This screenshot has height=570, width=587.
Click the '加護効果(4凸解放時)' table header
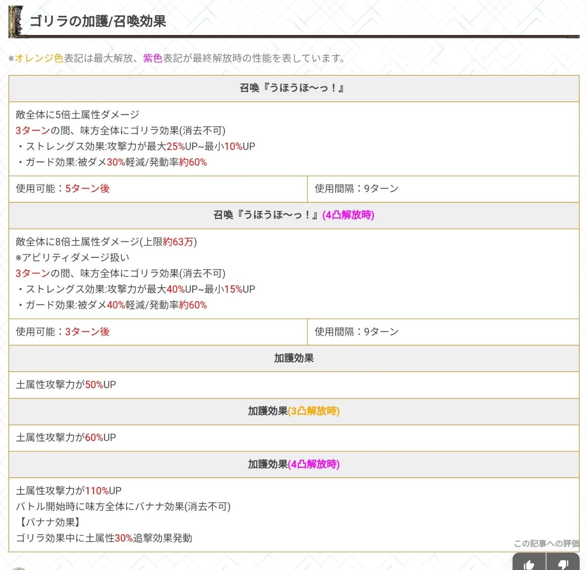click(293, 464)
